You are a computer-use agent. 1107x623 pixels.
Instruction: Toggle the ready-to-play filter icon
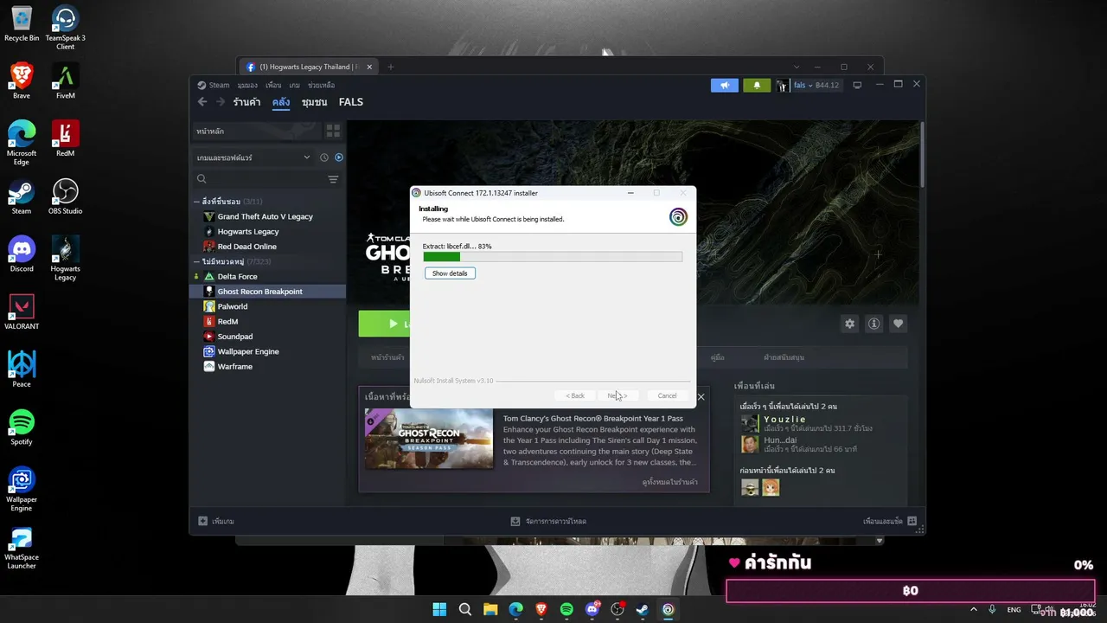click(x=339, y=157)
